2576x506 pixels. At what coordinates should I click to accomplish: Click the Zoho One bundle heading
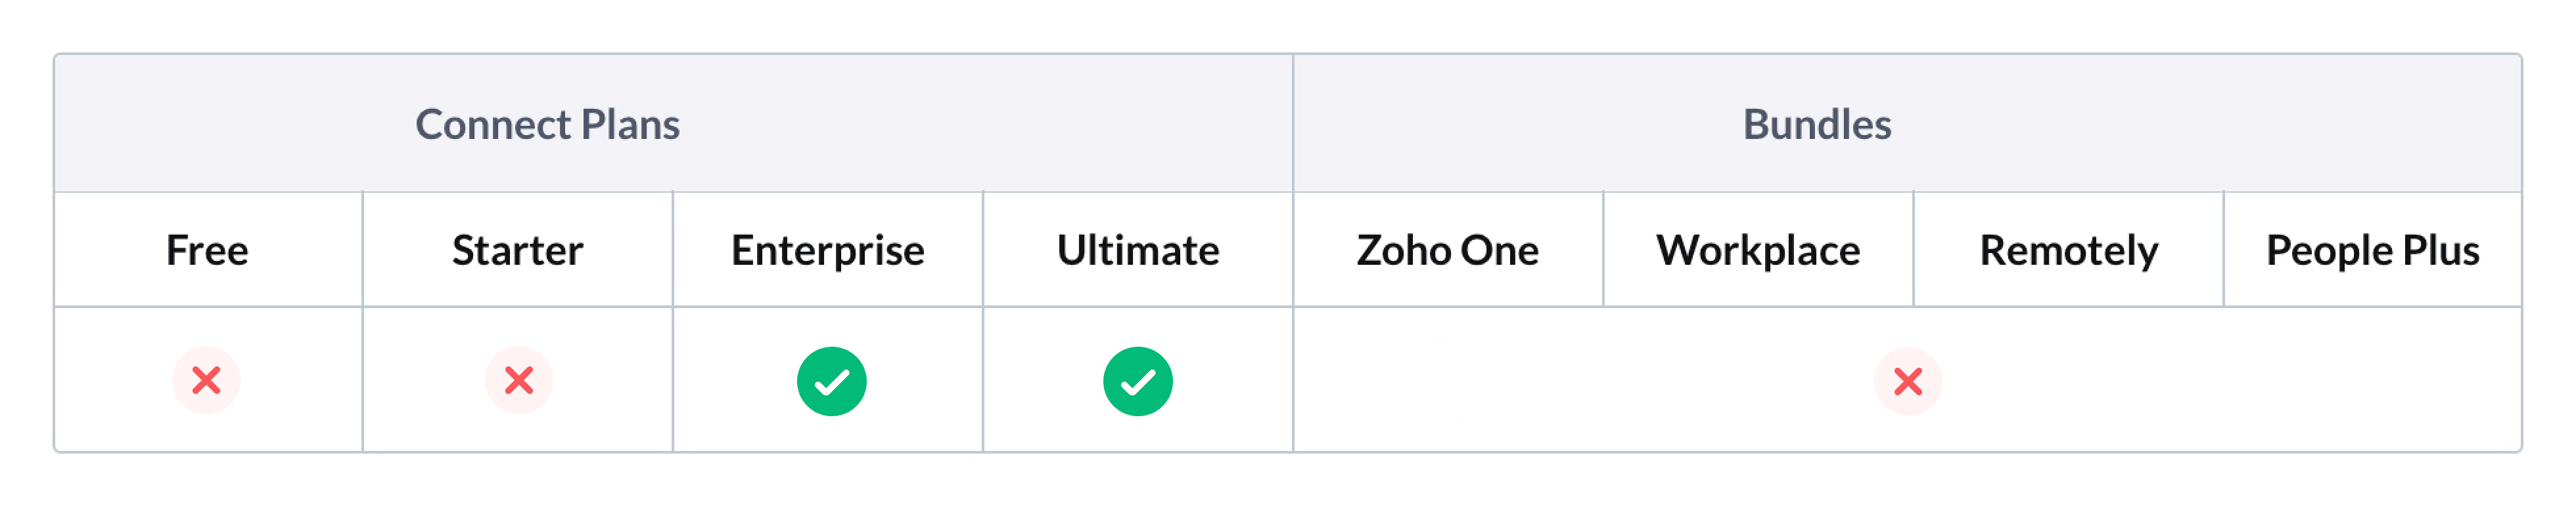click(1447, 250)
